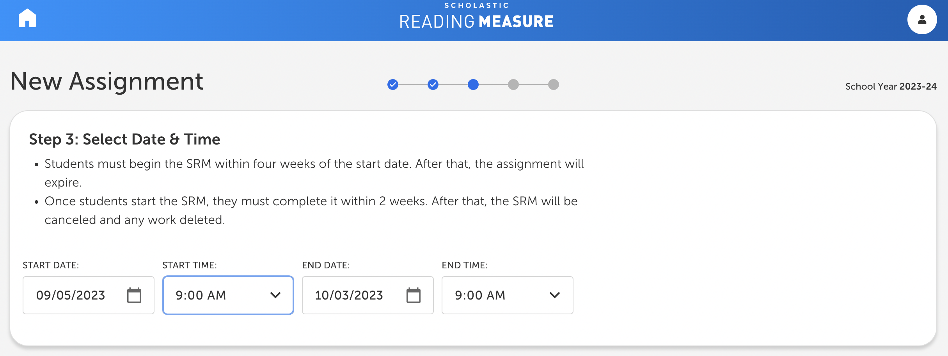Go to the home page icon
This screenshot has width=948, height=356.
point(27,18)
